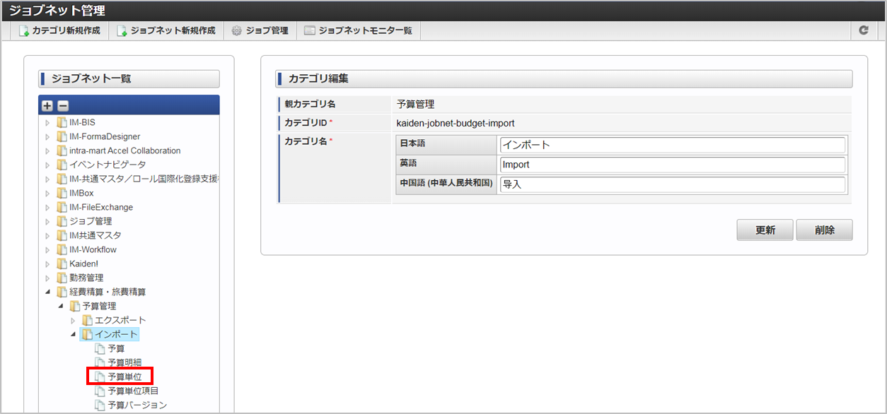887x414 pixels.
Task: Expand the 勤務管理 tree node
Action: tap(47, 278)
